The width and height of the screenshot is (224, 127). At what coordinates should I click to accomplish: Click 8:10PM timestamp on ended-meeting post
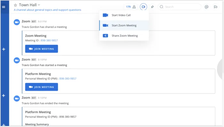tap(42, 98)
